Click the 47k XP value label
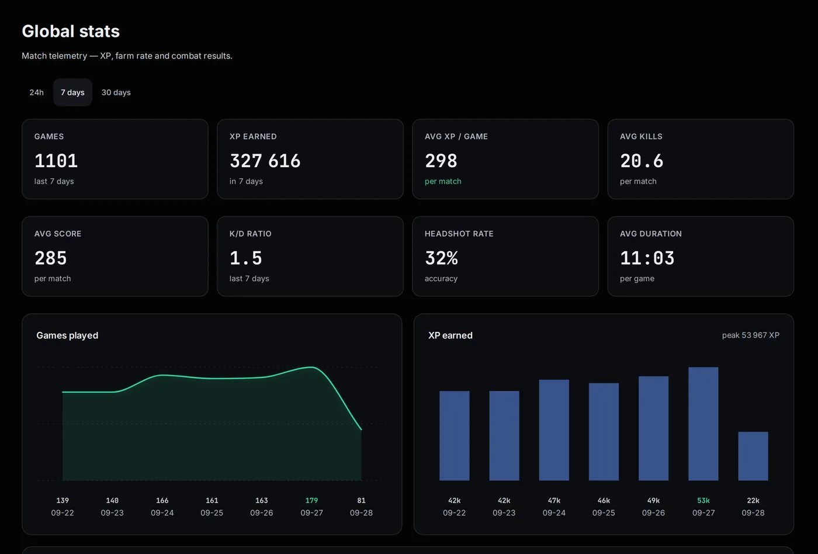 pos(554,500)
